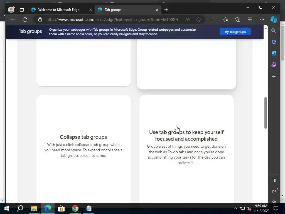Image resolution: width=285 pixels, height=214 pixels.
Task: Enable split screen view
Action: (213, 20)
